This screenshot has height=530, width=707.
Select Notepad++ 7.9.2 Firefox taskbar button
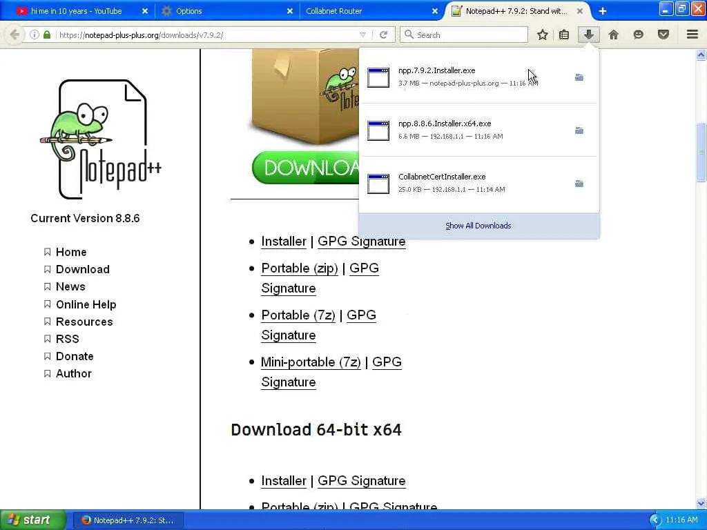128,520
